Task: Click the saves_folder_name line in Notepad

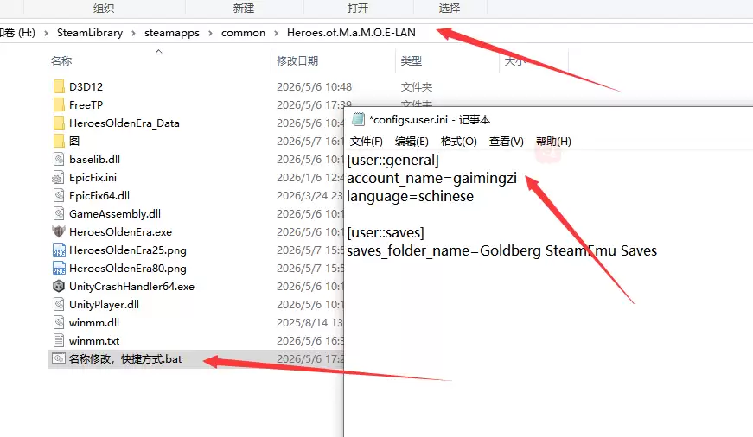Action: click(501, 250)
